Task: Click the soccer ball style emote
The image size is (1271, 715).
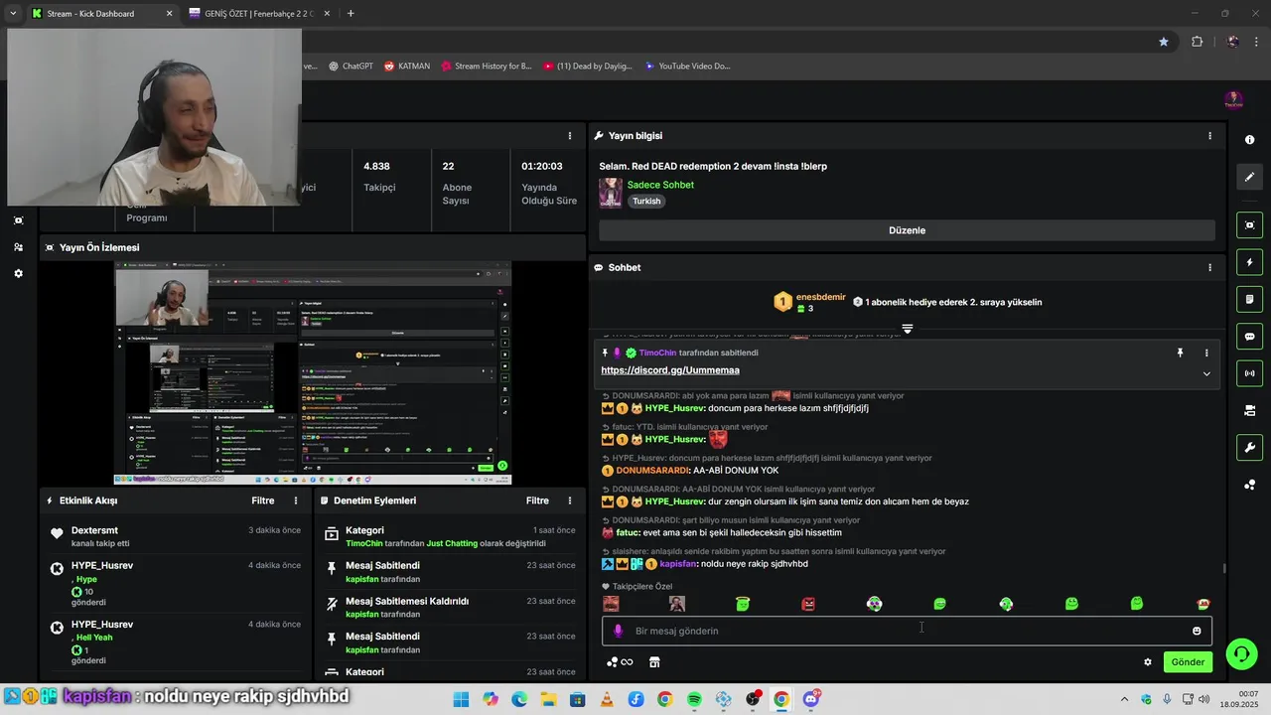Action: tap(874, 604)
